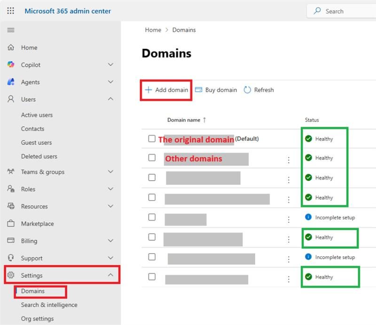The height and width of the screenshot is (325, 376).
Task: Open more options for second Incomplete setup row
Action: [289, 259]
